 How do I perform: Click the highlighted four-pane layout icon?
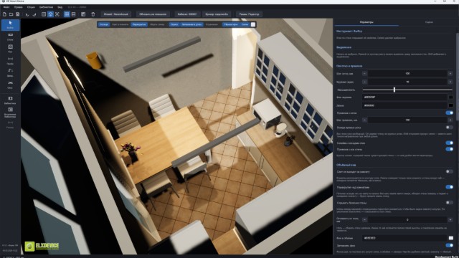click(x=67, y=14)
